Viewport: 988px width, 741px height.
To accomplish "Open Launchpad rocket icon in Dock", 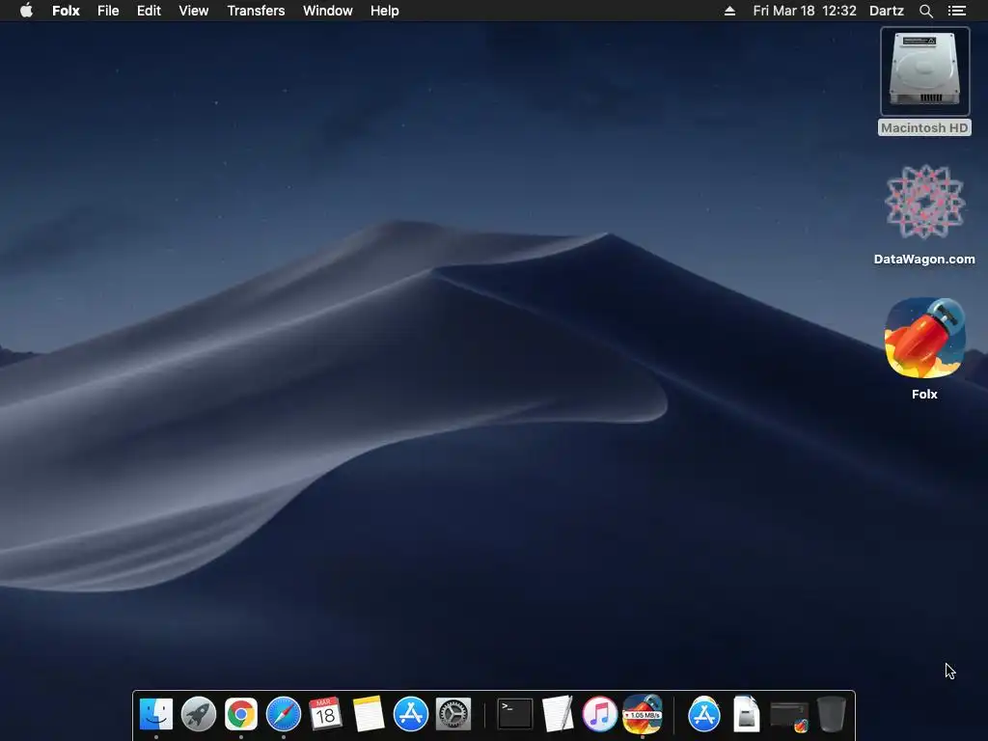I will 199,714.
